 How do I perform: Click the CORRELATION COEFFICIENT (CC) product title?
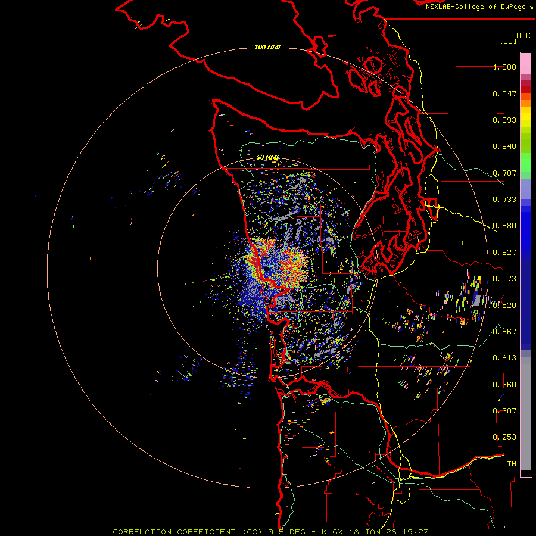[x=188, y=532]
